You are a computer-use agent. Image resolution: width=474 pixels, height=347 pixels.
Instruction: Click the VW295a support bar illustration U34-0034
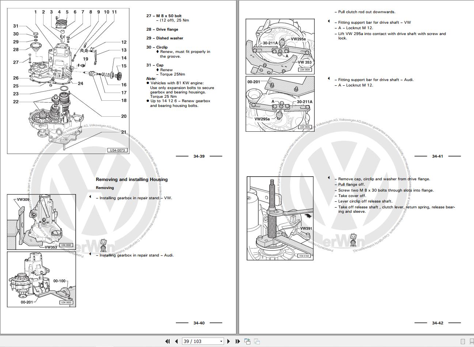[x=280, y=46]
